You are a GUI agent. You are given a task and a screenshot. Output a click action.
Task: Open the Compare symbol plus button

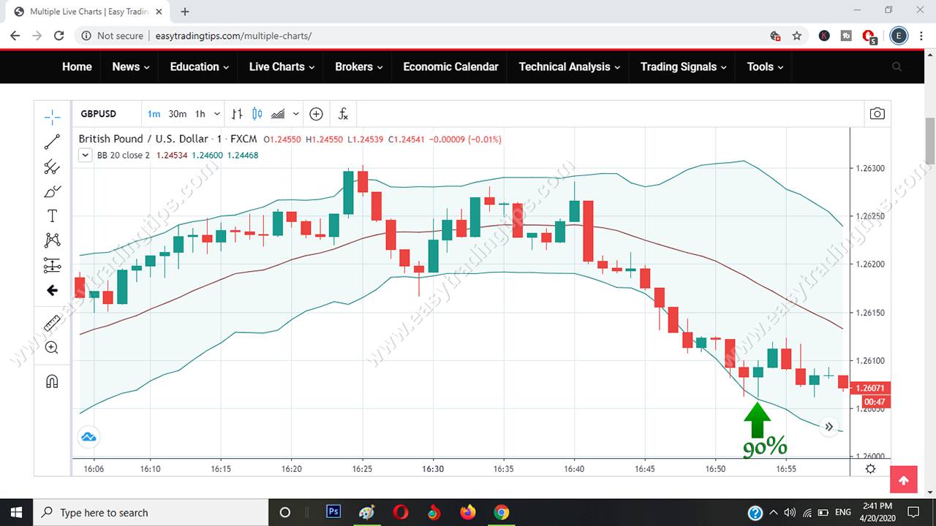316,114
